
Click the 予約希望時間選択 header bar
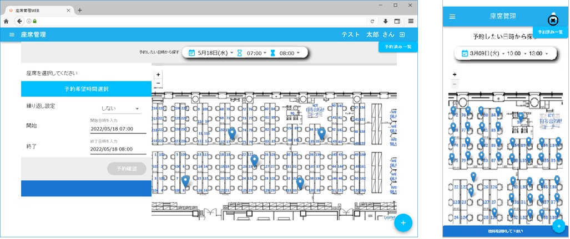pos(86,89)
